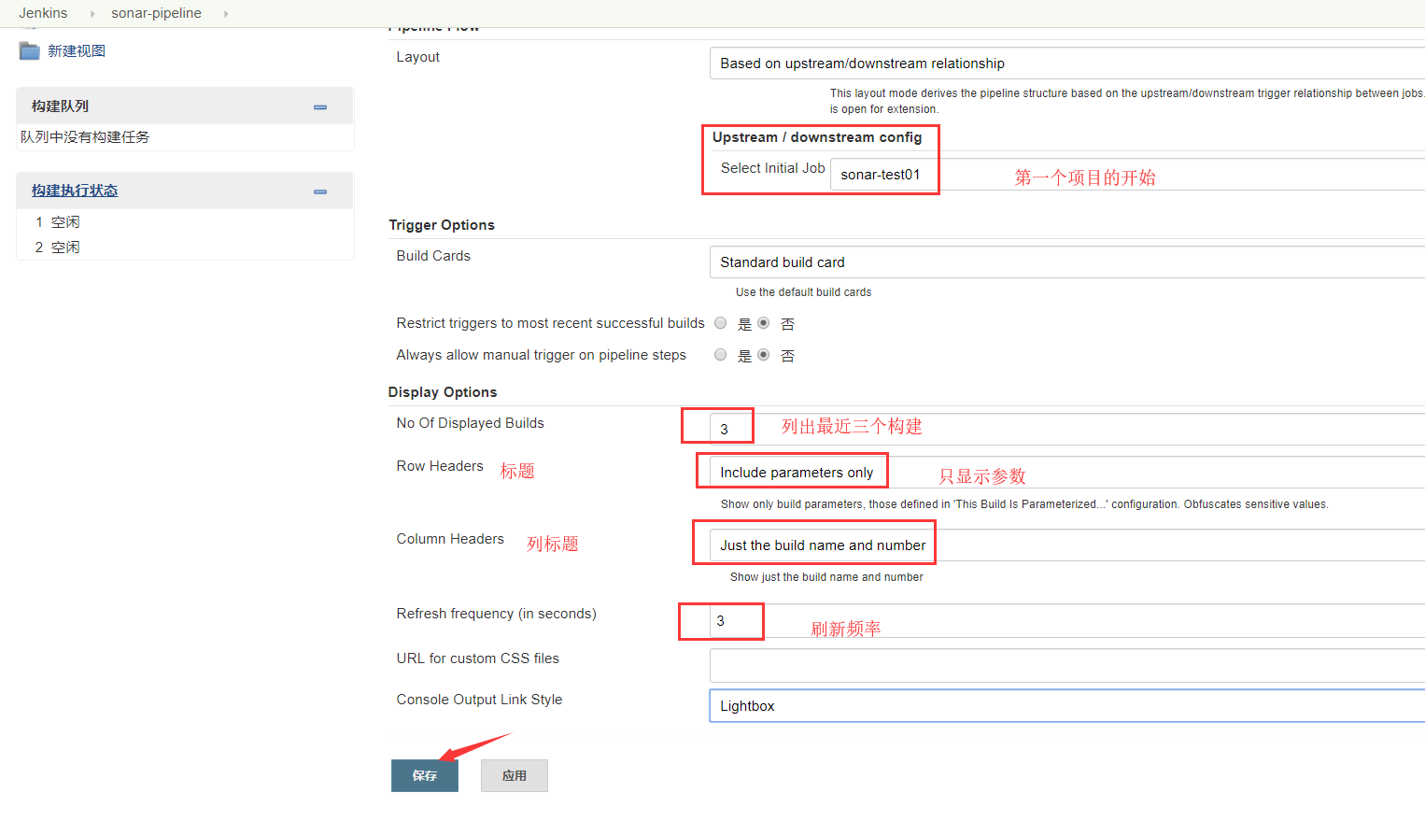
Task: Select 是 for Restrict triggers option
Action: 721,323
